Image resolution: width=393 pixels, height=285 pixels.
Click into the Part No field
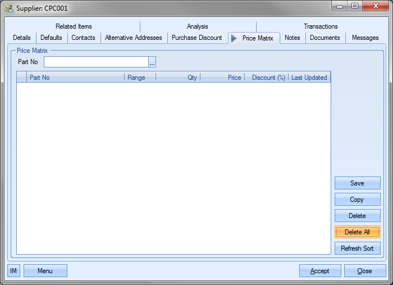96,62
